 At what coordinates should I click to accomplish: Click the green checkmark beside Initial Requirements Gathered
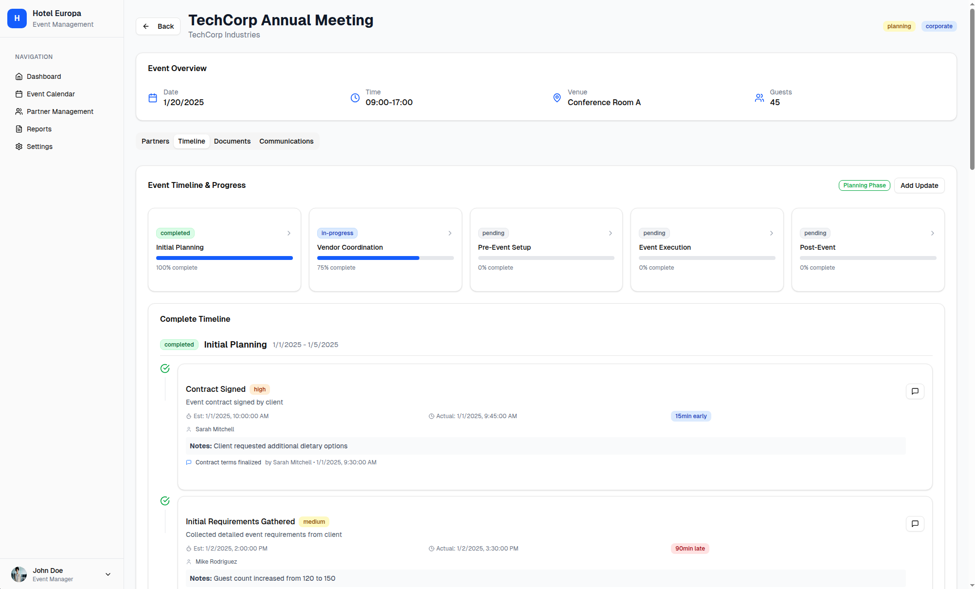tap(165, 501)
